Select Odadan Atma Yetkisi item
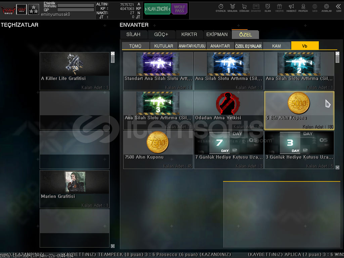Image resolution: width=344 pixels, height=258 pixels. tap(228, 110)
